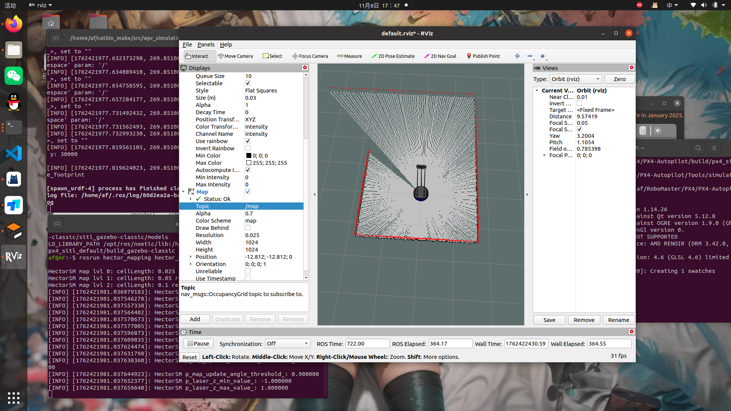Click the Focus Camera tool
The image size is (731, 411).
click(310, 56)
